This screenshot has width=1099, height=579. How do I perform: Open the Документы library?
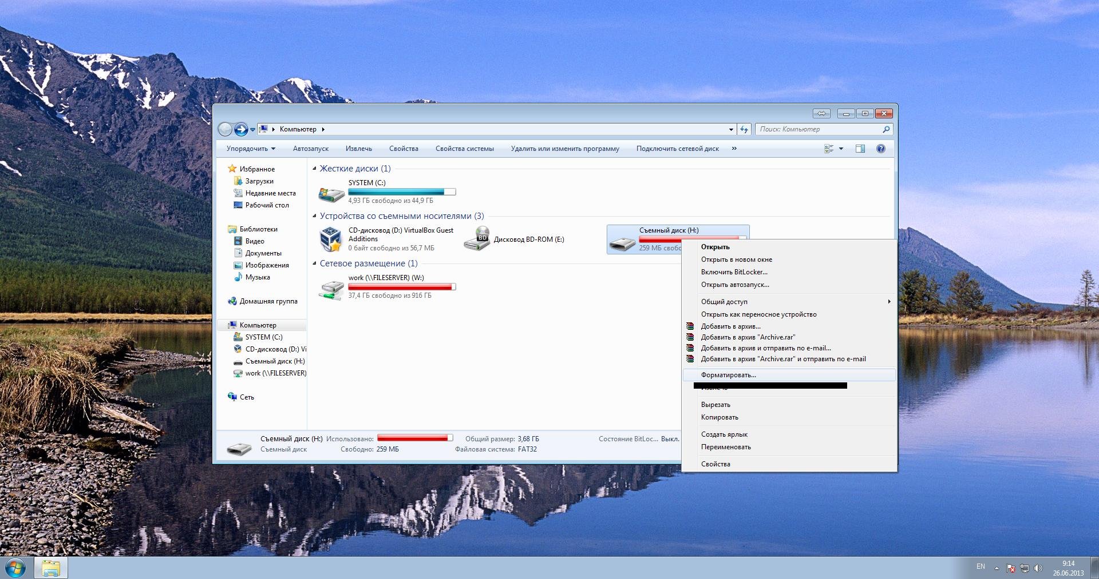[x=263, y=253]
